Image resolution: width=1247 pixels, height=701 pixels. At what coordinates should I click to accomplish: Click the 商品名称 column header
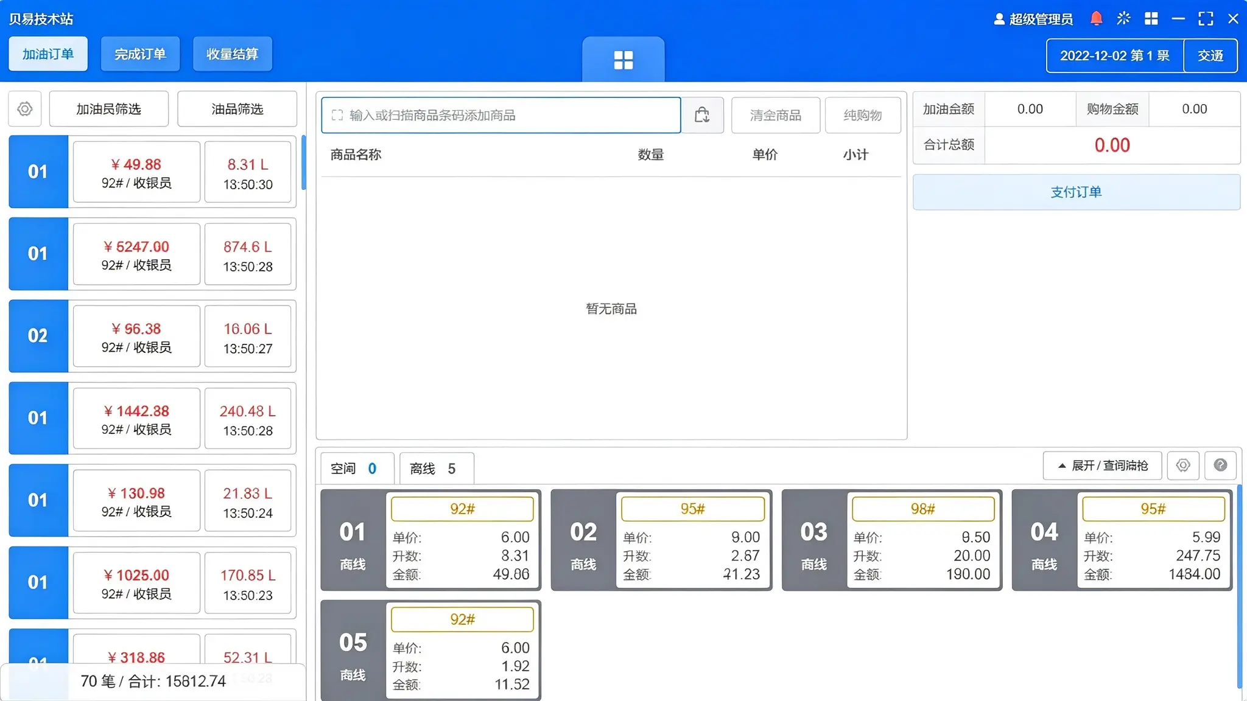[356, 155]
